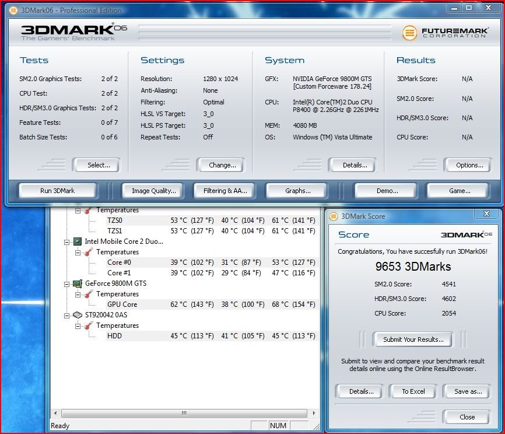The height and width of the screenshot is (434, 505).
Task: Collapse the ST920042 0AS node
Action: point(66,316)
